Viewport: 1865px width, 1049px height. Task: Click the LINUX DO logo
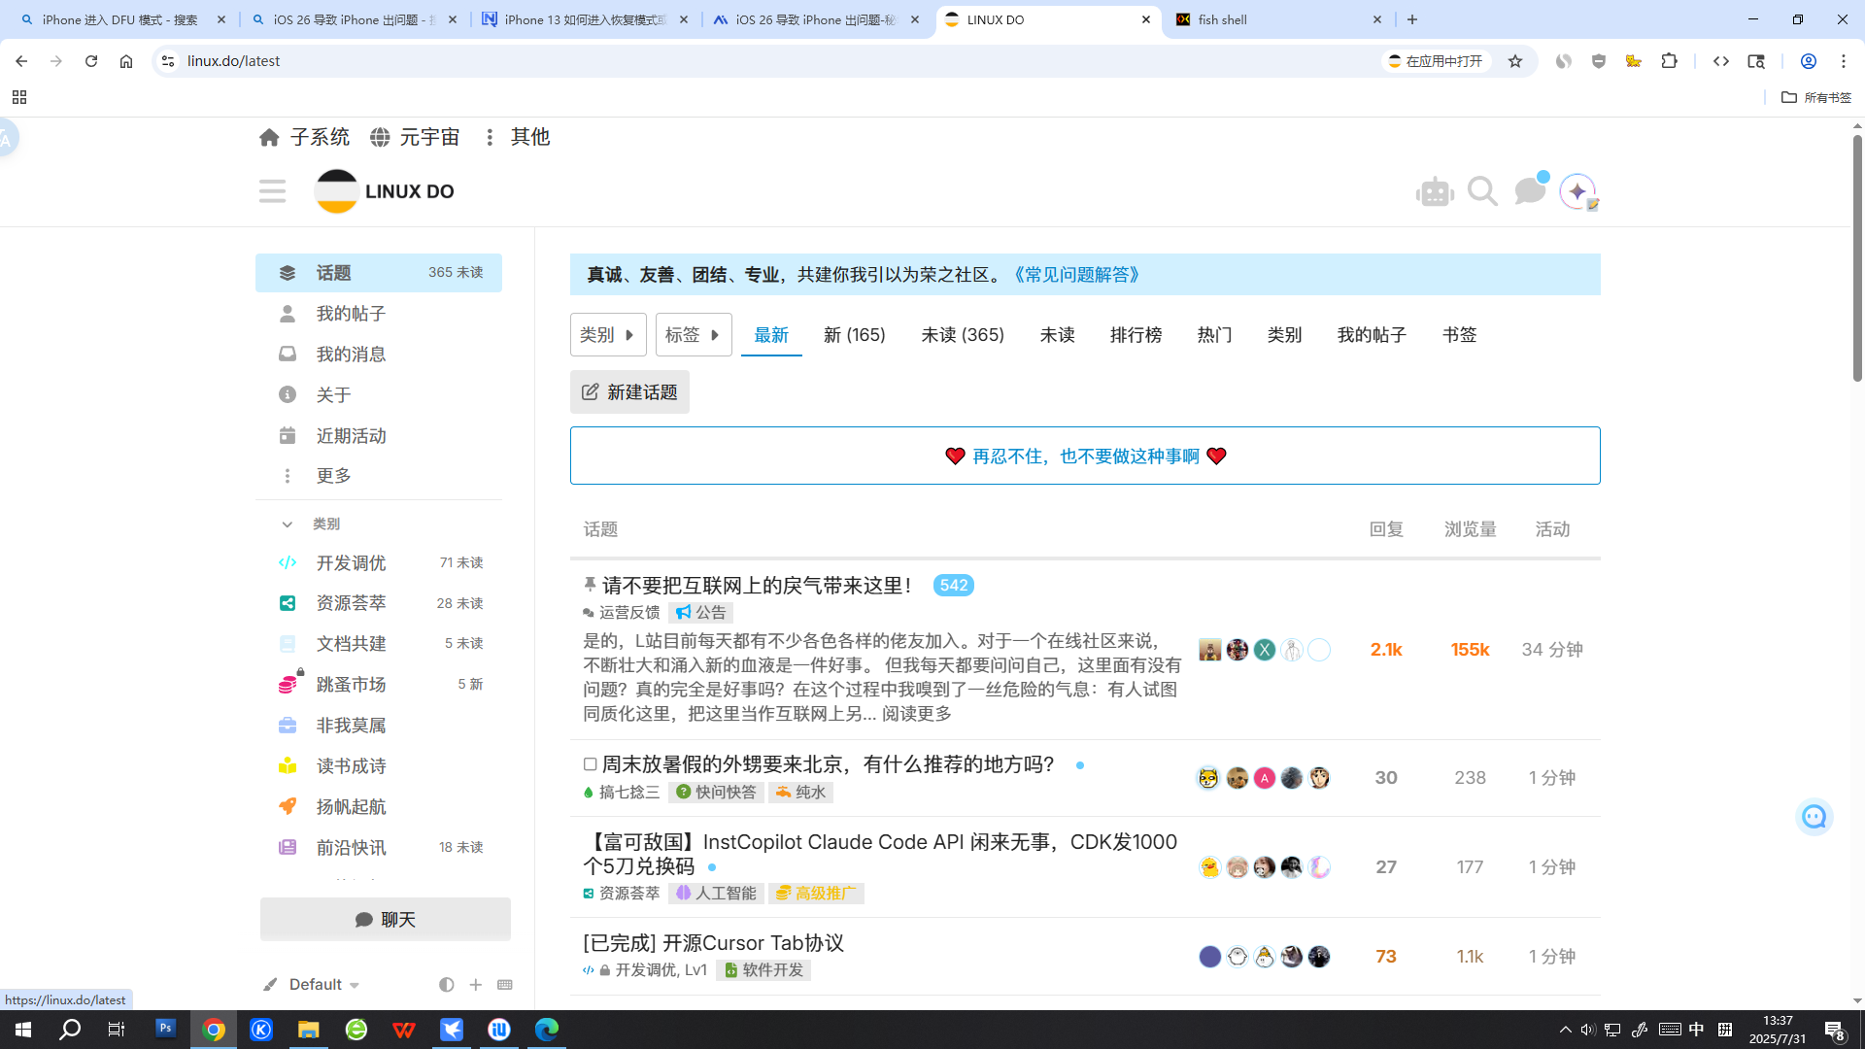(385, 191)
